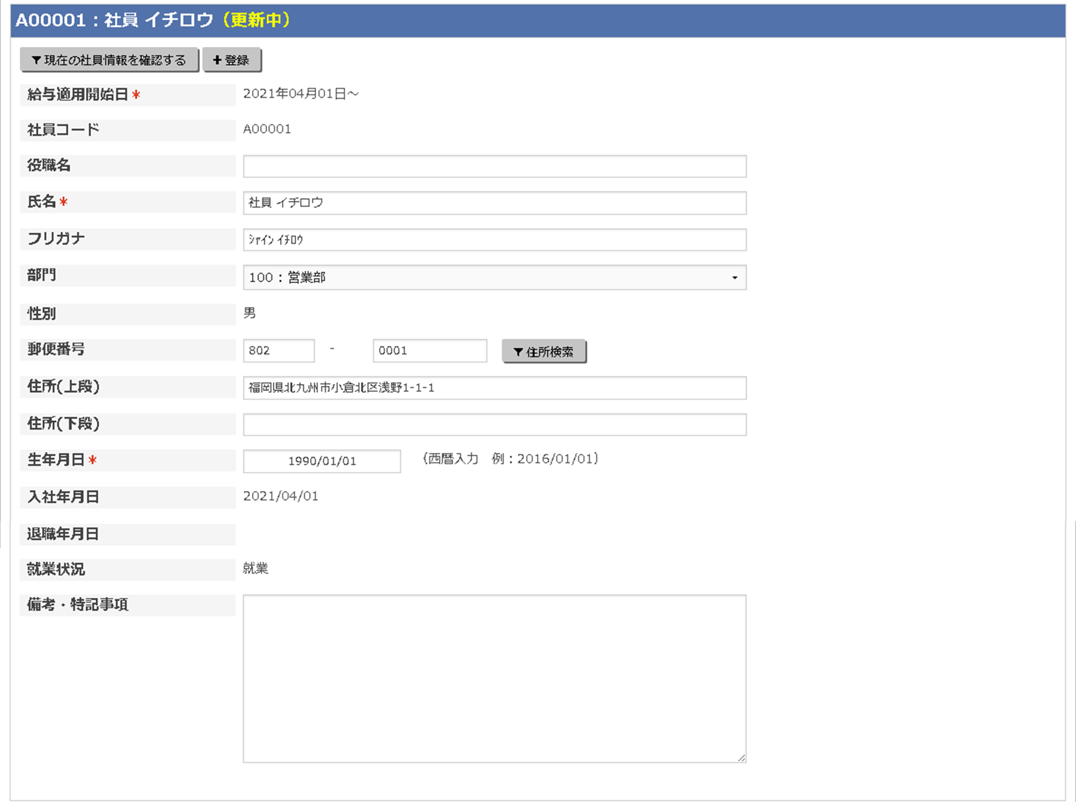
Task: Click the 退職年月日 label
Action: (x=63, y=534)
